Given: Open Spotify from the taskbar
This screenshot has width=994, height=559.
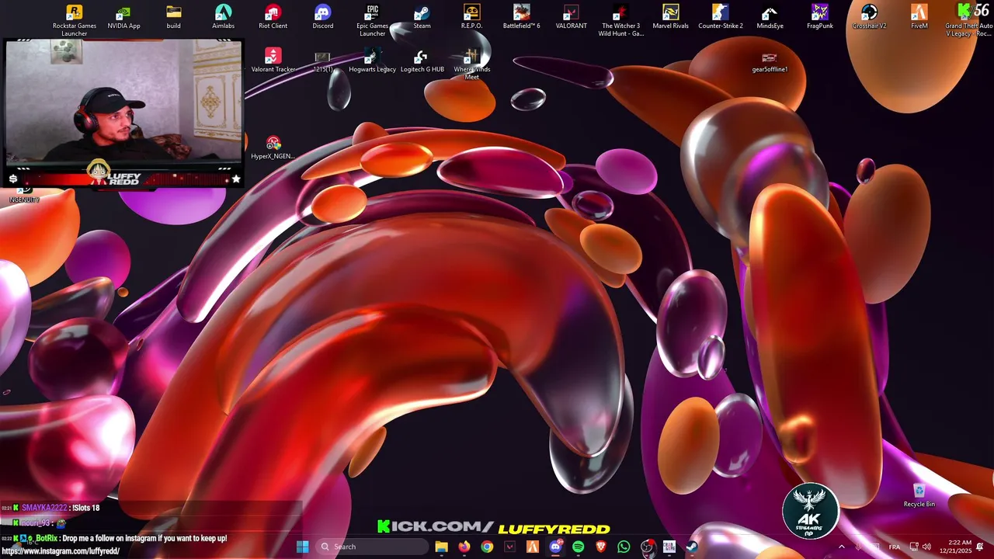Looking at the screenshot, I should 578,547.
